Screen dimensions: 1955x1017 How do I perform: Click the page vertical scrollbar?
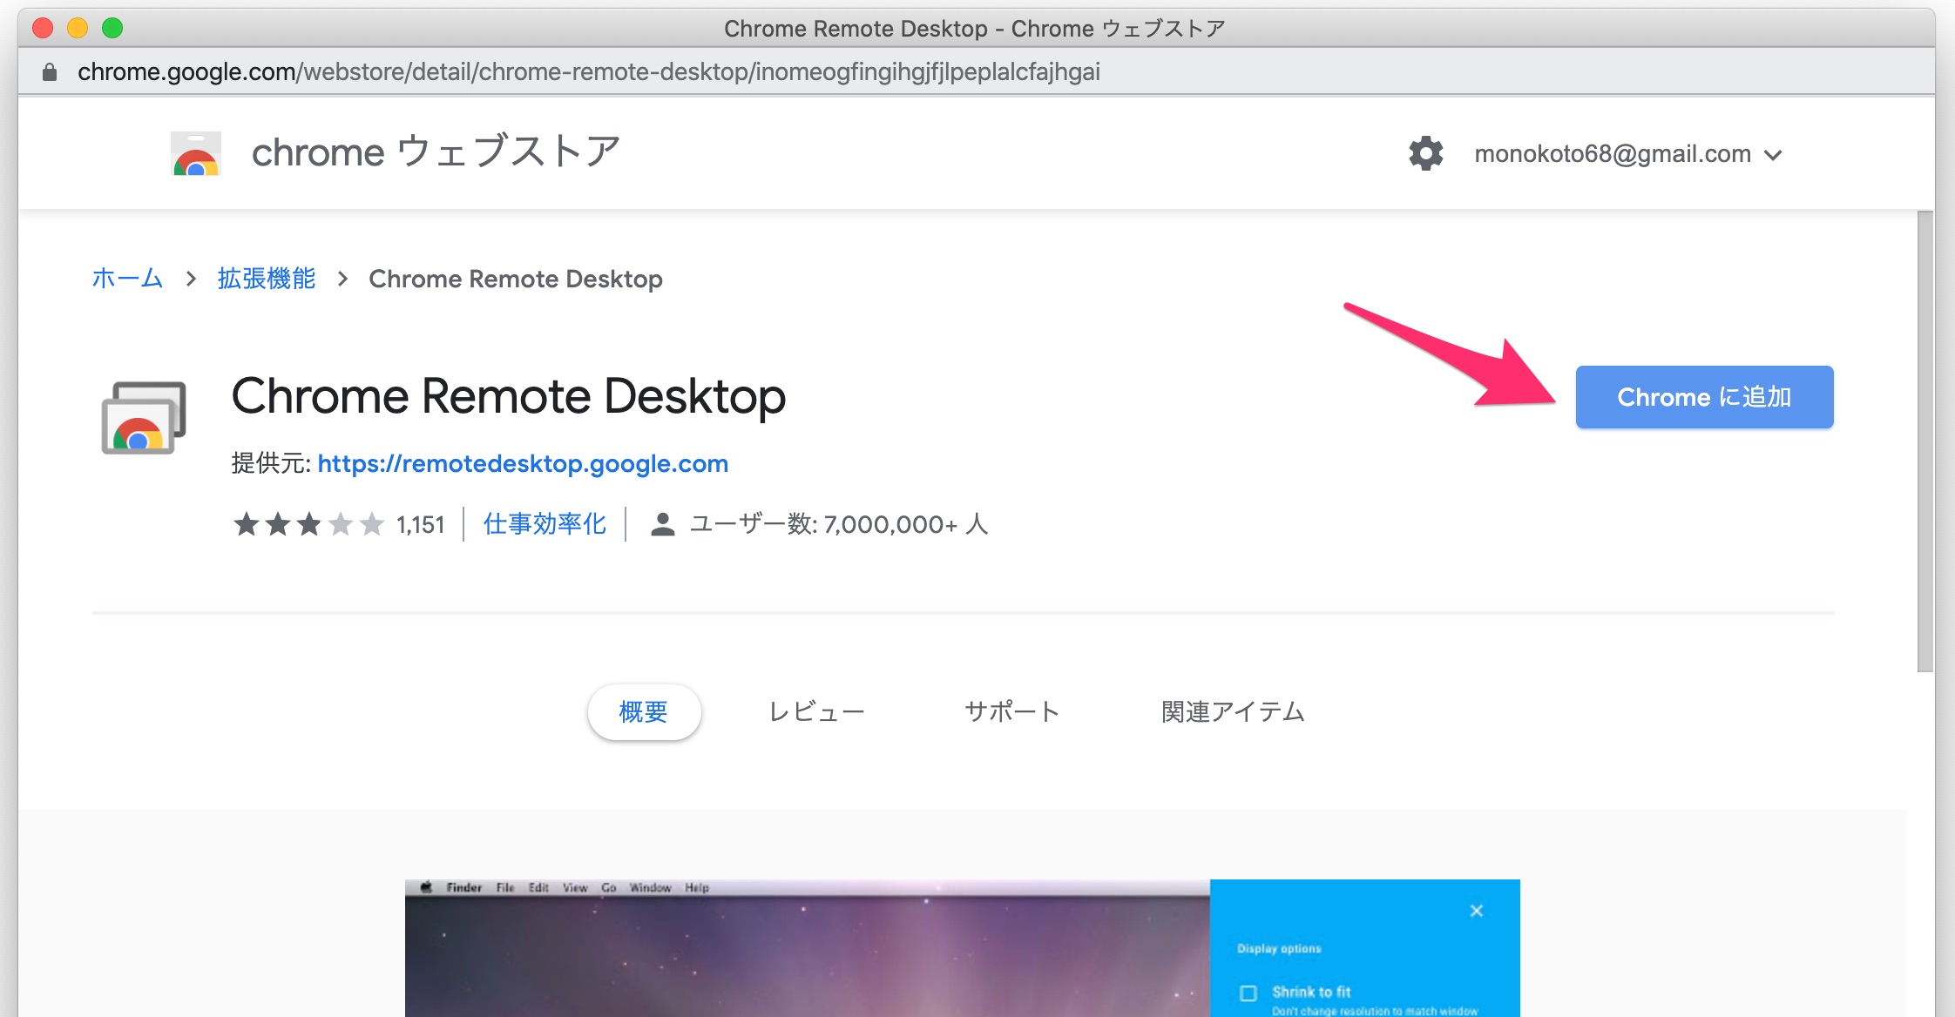click(1925, 441)
